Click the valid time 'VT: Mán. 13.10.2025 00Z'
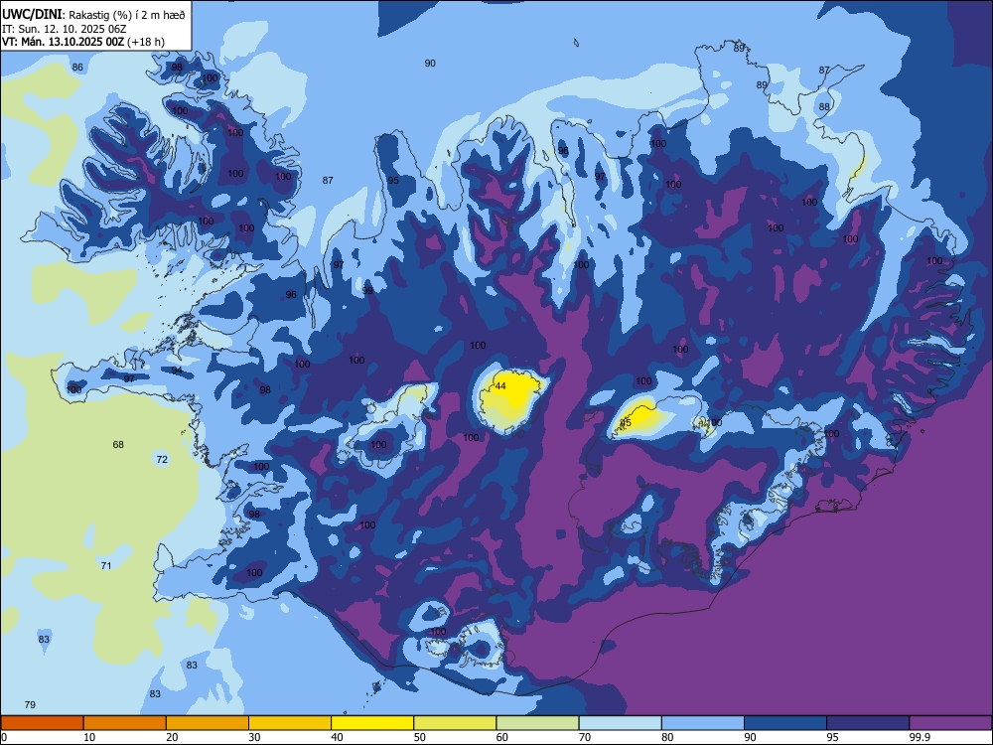Image resolution: width=993 pixels, height=745 pixels. click(64, 42)
